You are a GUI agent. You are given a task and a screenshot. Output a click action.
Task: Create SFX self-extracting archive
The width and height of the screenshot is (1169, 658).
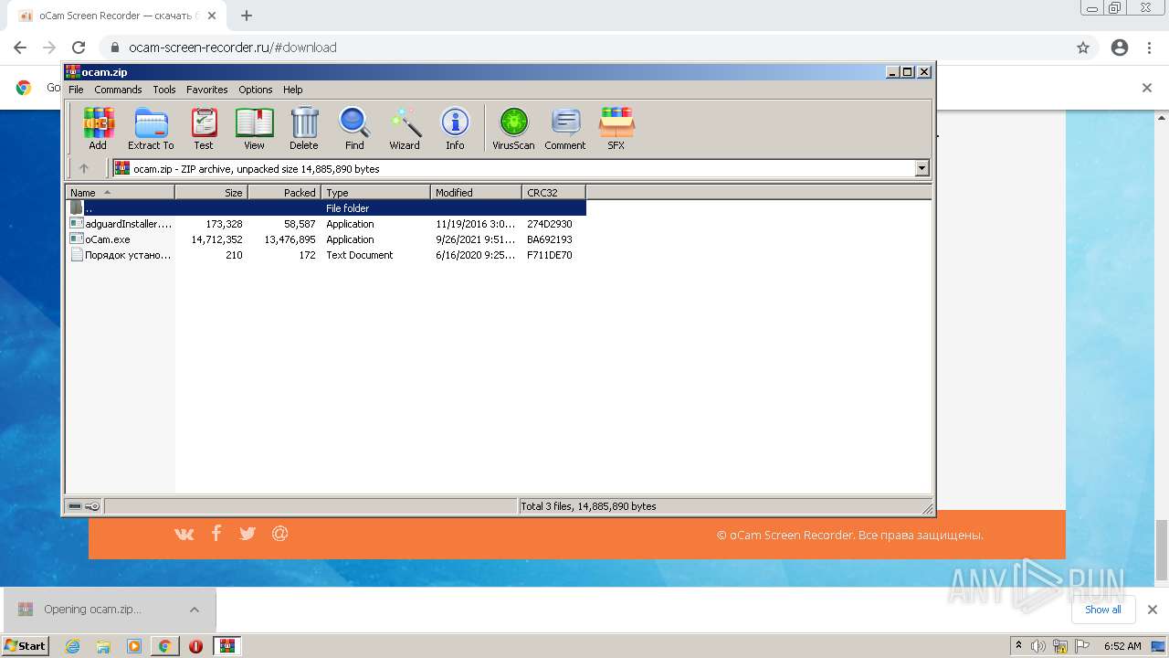pos(616,129)
